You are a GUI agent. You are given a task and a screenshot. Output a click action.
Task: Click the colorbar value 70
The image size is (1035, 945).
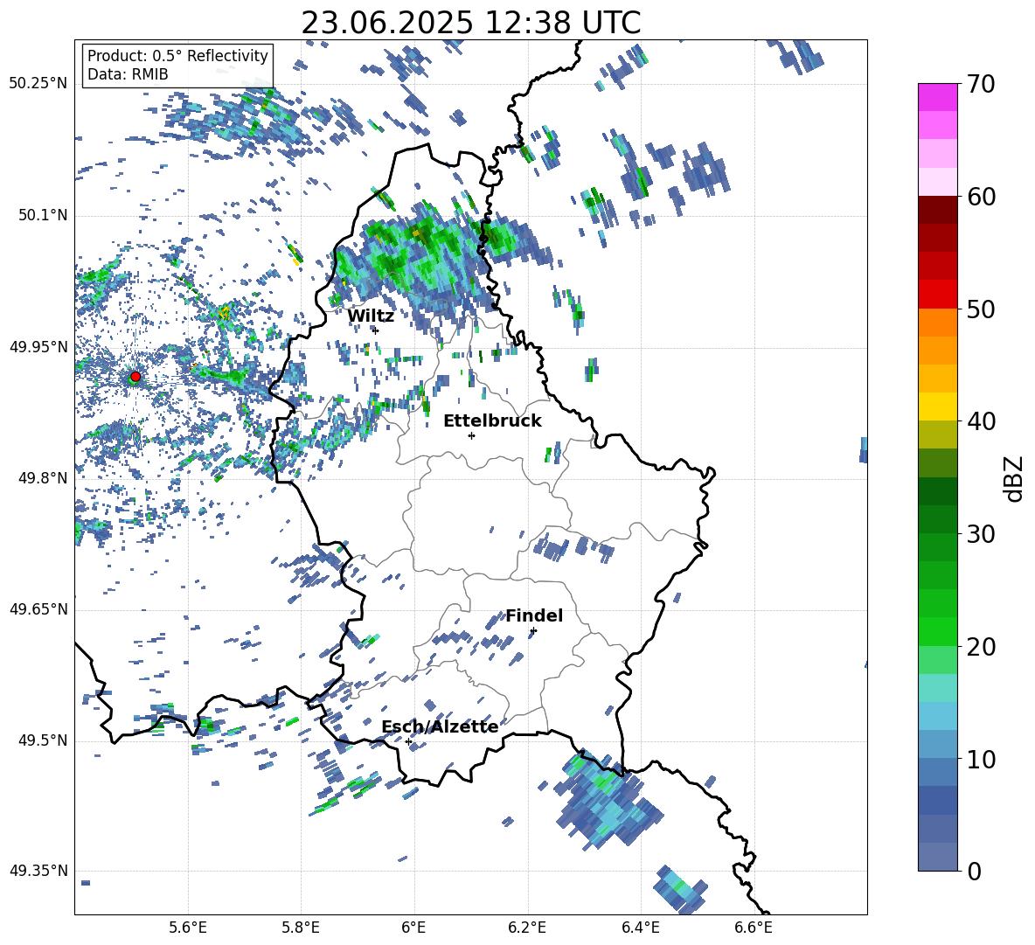tap(980, 84)
